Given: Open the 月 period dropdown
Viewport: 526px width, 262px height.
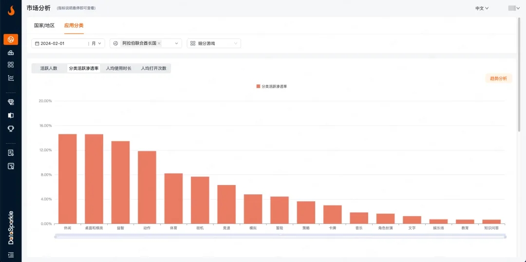Looking at the screenshot, I should (x=96, y=43).
